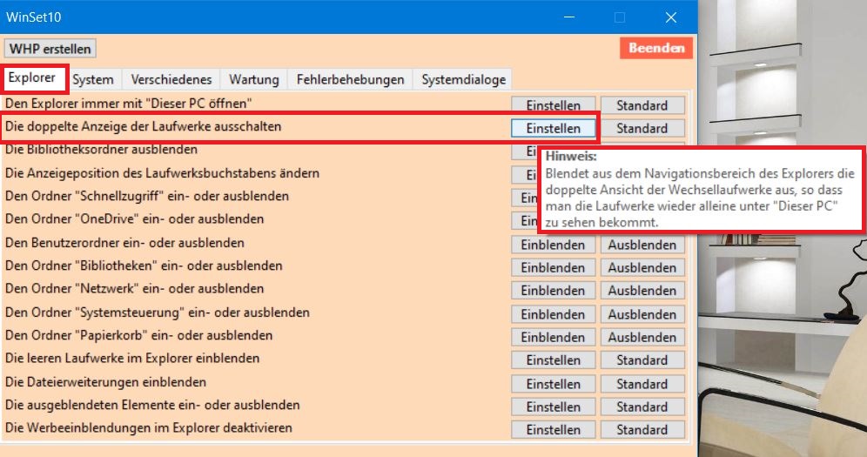Click the Hinweis tooltip text
The width and height of the screenshot is (867, 457).
point(700,190)
